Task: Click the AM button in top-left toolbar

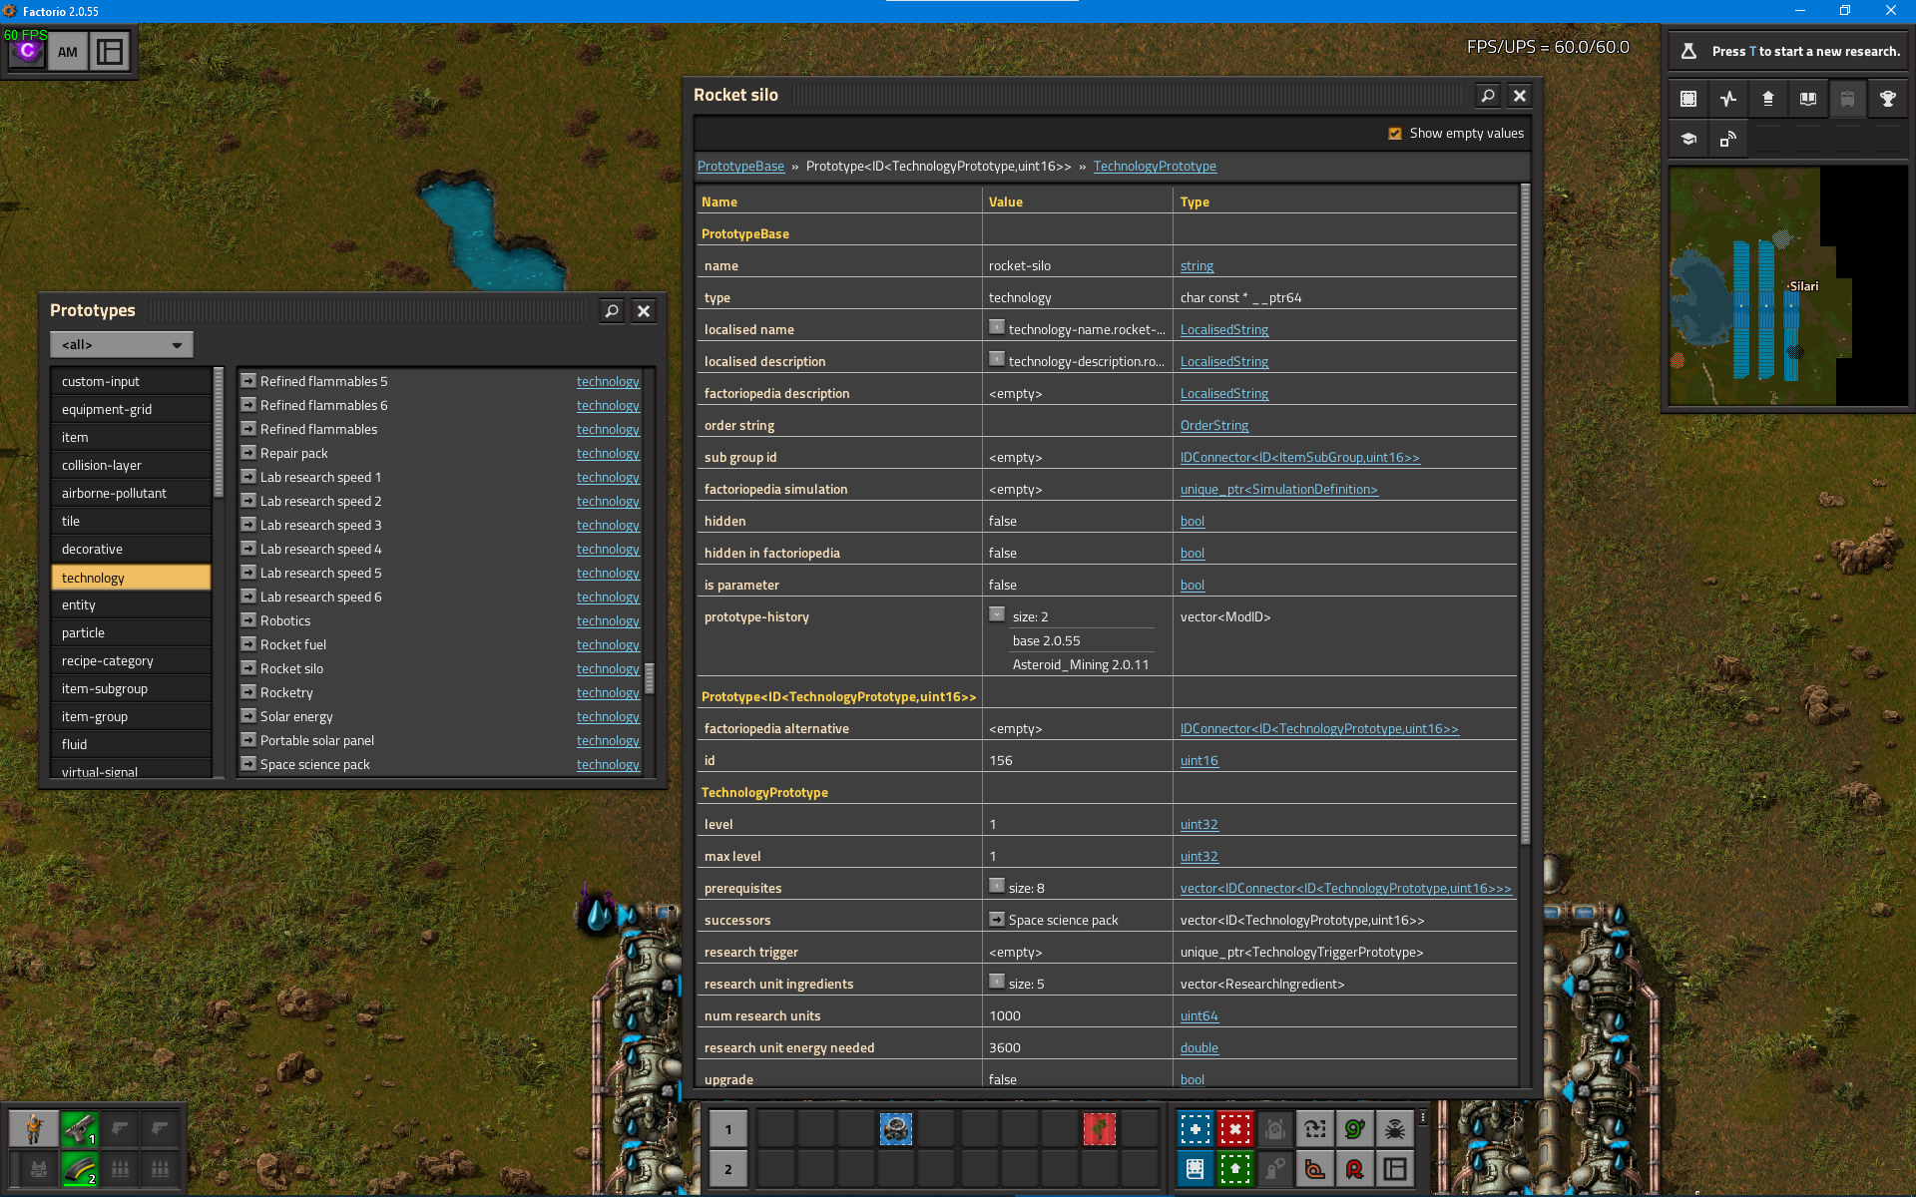Action: point(68,51)
